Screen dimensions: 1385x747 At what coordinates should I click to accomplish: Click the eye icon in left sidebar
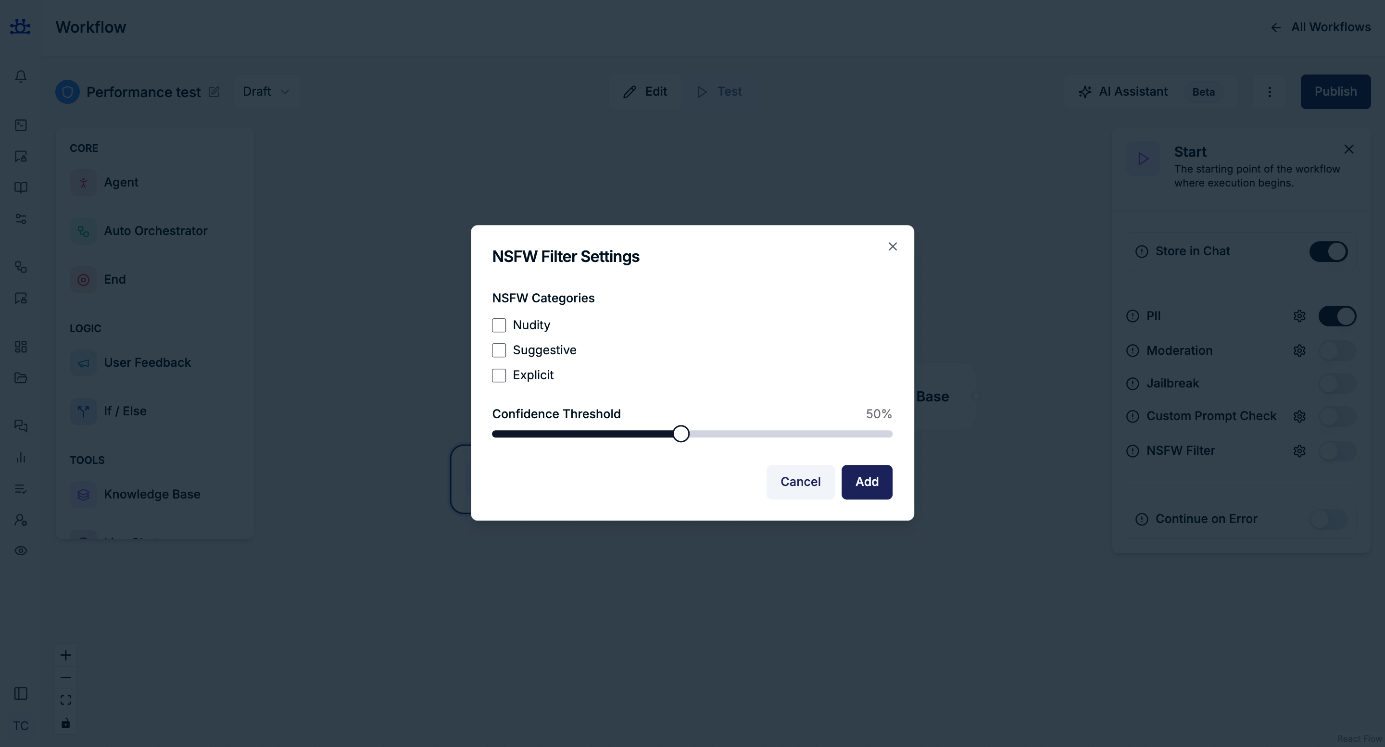[x=21, y=551]
